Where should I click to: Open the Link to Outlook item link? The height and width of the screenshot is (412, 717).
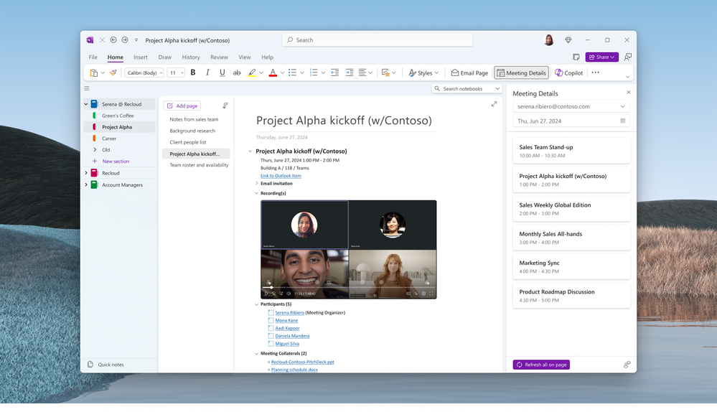tap(281, 176)
